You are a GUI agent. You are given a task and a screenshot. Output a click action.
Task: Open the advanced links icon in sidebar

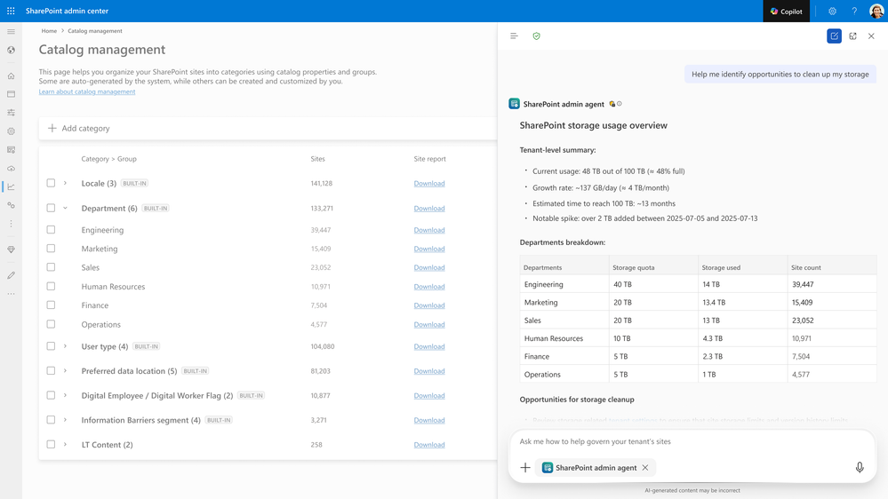(11, 205)
